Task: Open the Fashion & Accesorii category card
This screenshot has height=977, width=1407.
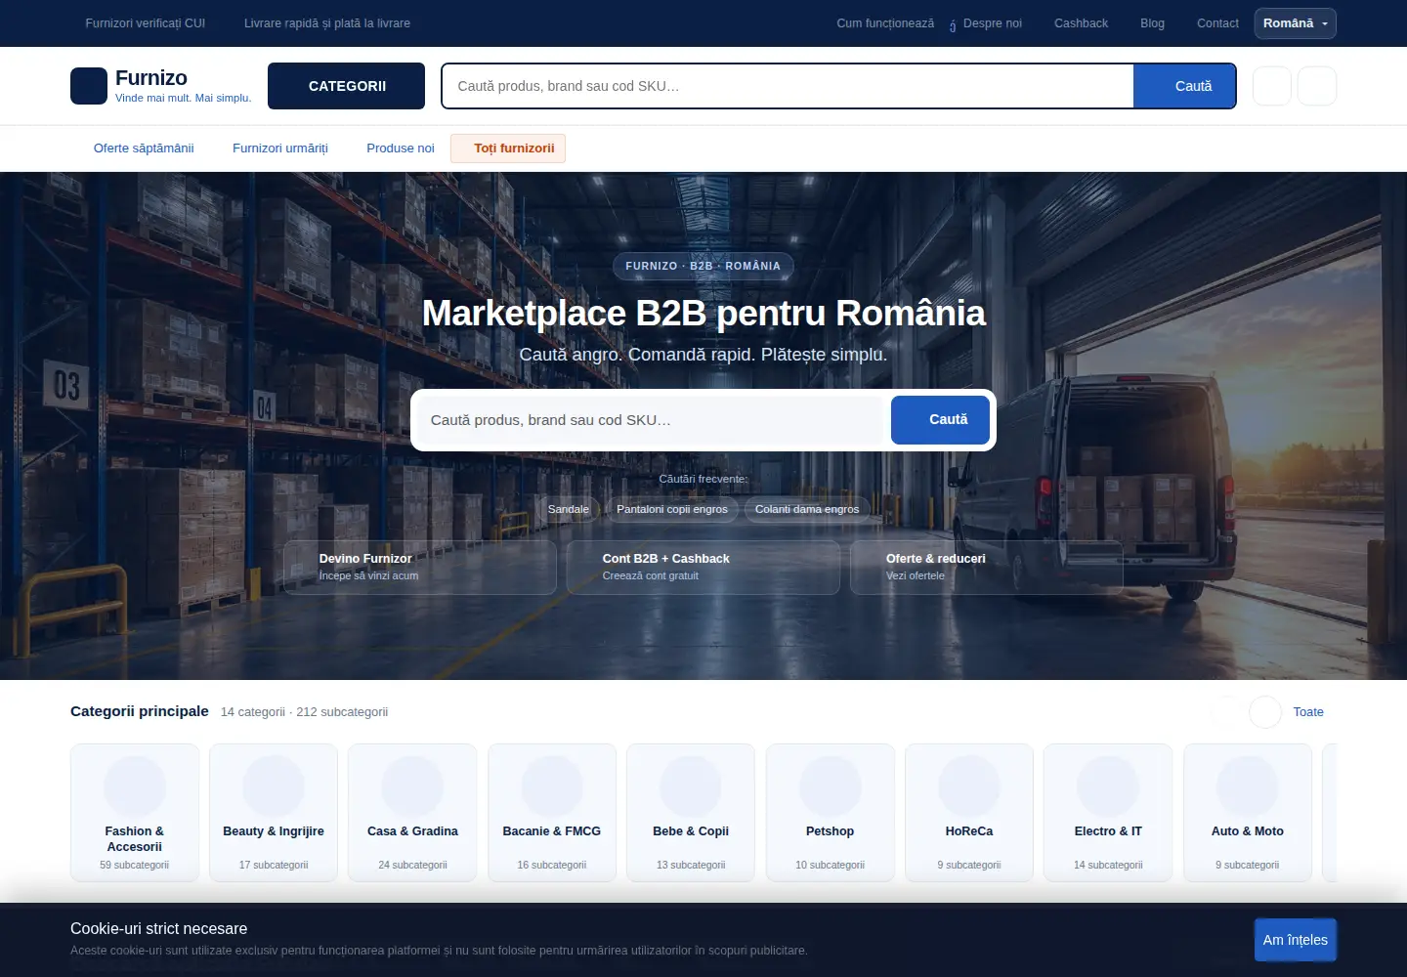Action: click(x=135, y=813)
